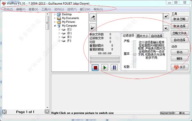Open the 选项(T) menu

(72, 9)
